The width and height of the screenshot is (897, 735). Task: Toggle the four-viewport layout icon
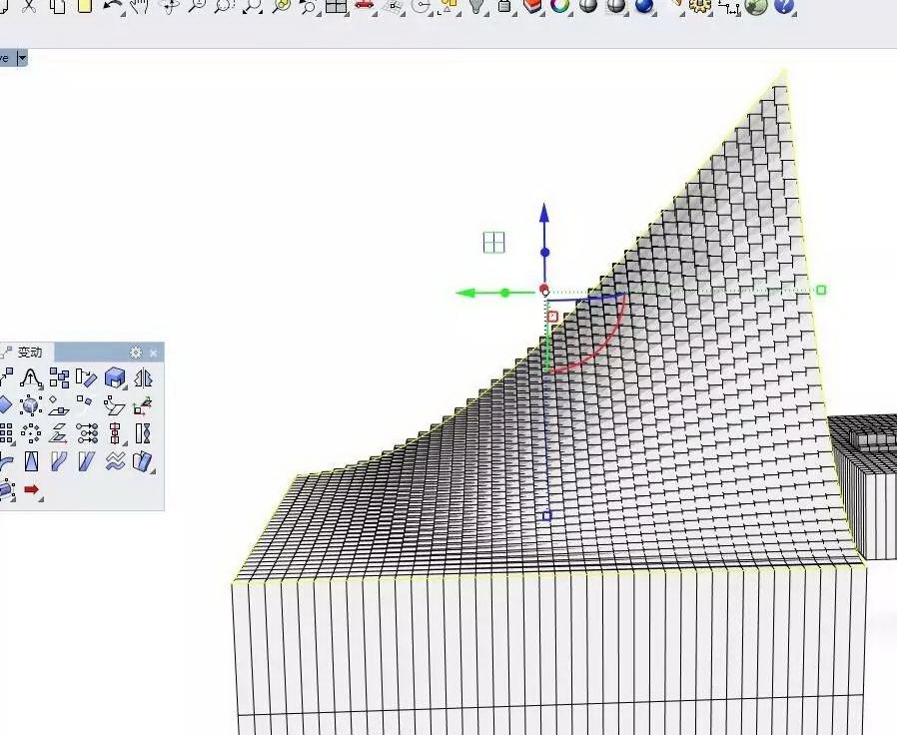pyautogui.click(x=335, y=8)
